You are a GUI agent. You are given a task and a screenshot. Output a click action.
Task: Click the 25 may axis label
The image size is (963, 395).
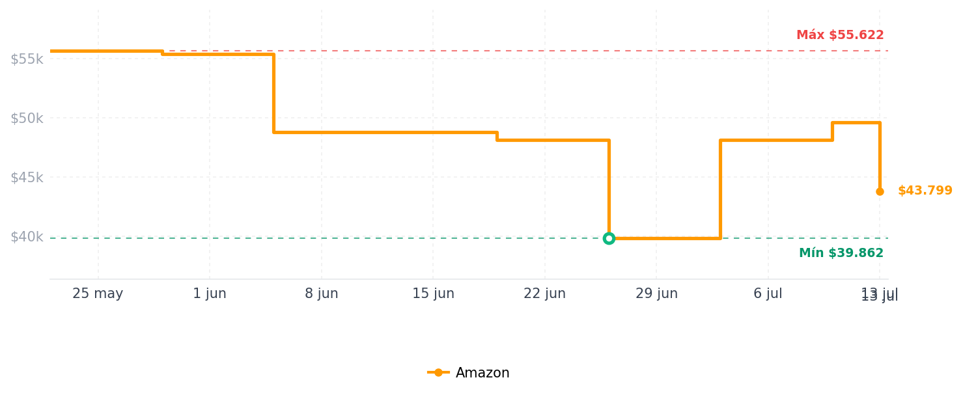98,294
